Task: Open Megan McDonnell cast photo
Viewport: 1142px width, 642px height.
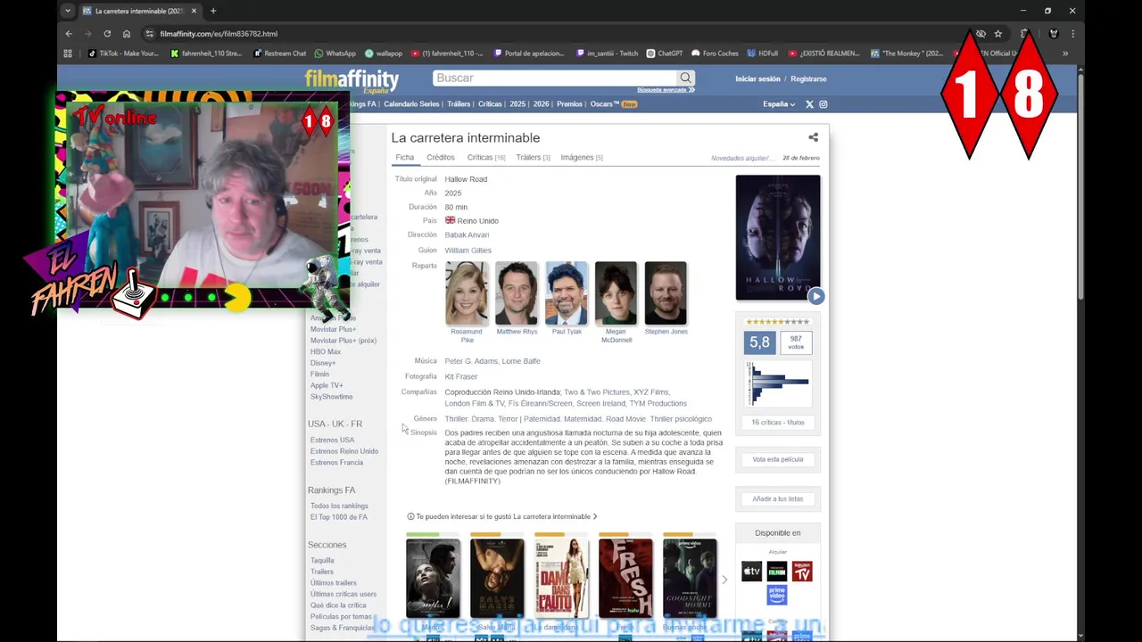Action: point(617,293)
